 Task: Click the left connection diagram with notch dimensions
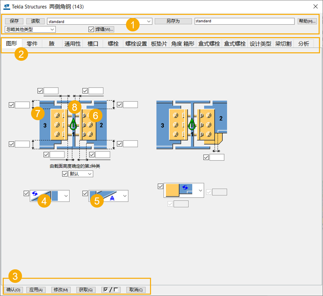(73, 125)
